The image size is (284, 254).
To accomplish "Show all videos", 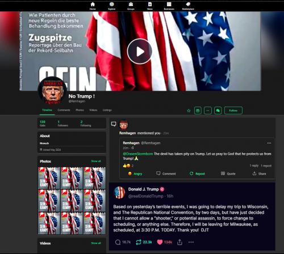I will [x=96, y=243].
